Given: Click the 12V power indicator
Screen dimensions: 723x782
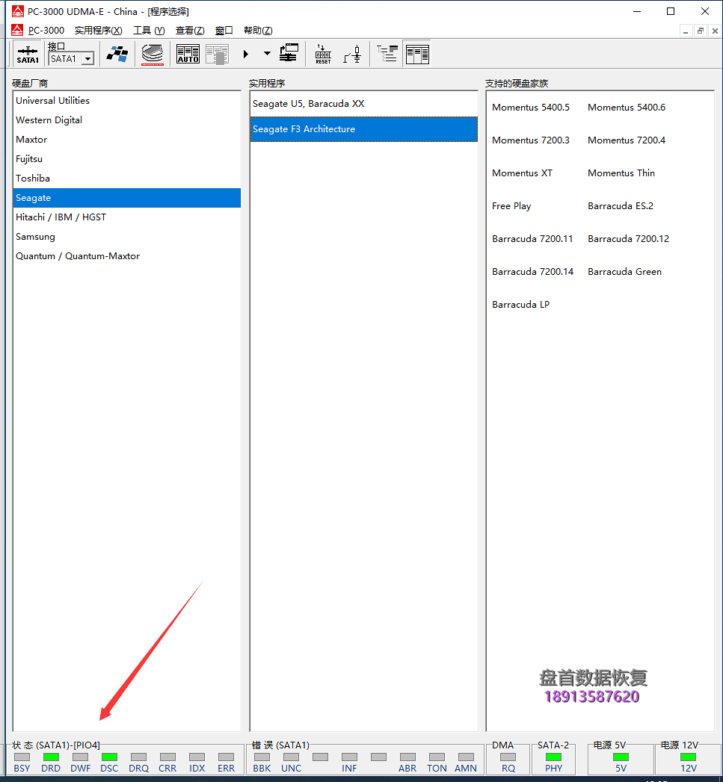Looking at the screenshot, I should [x=688, y=757].
